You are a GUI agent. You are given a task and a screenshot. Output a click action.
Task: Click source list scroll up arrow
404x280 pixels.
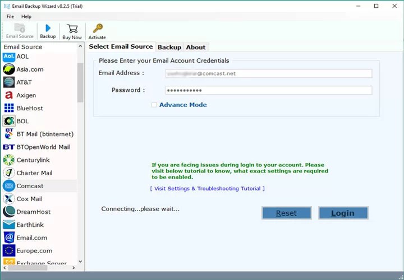(80, 46)
